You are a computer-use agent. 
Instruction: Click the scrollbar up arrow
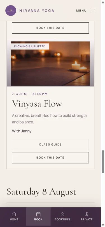[x=103, y=2]
